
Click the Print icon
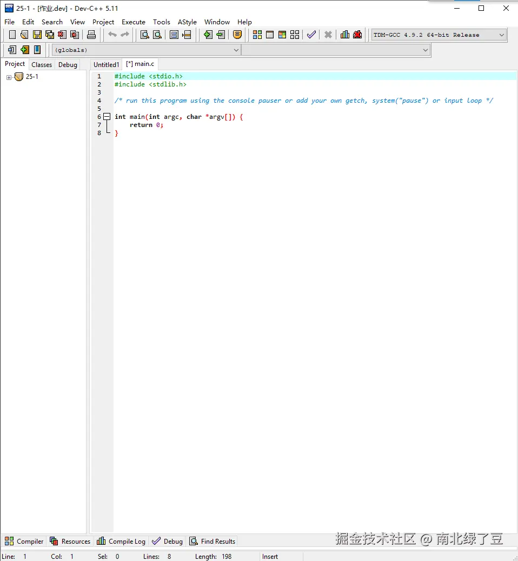pyautogui.click(x=91, y=35)
